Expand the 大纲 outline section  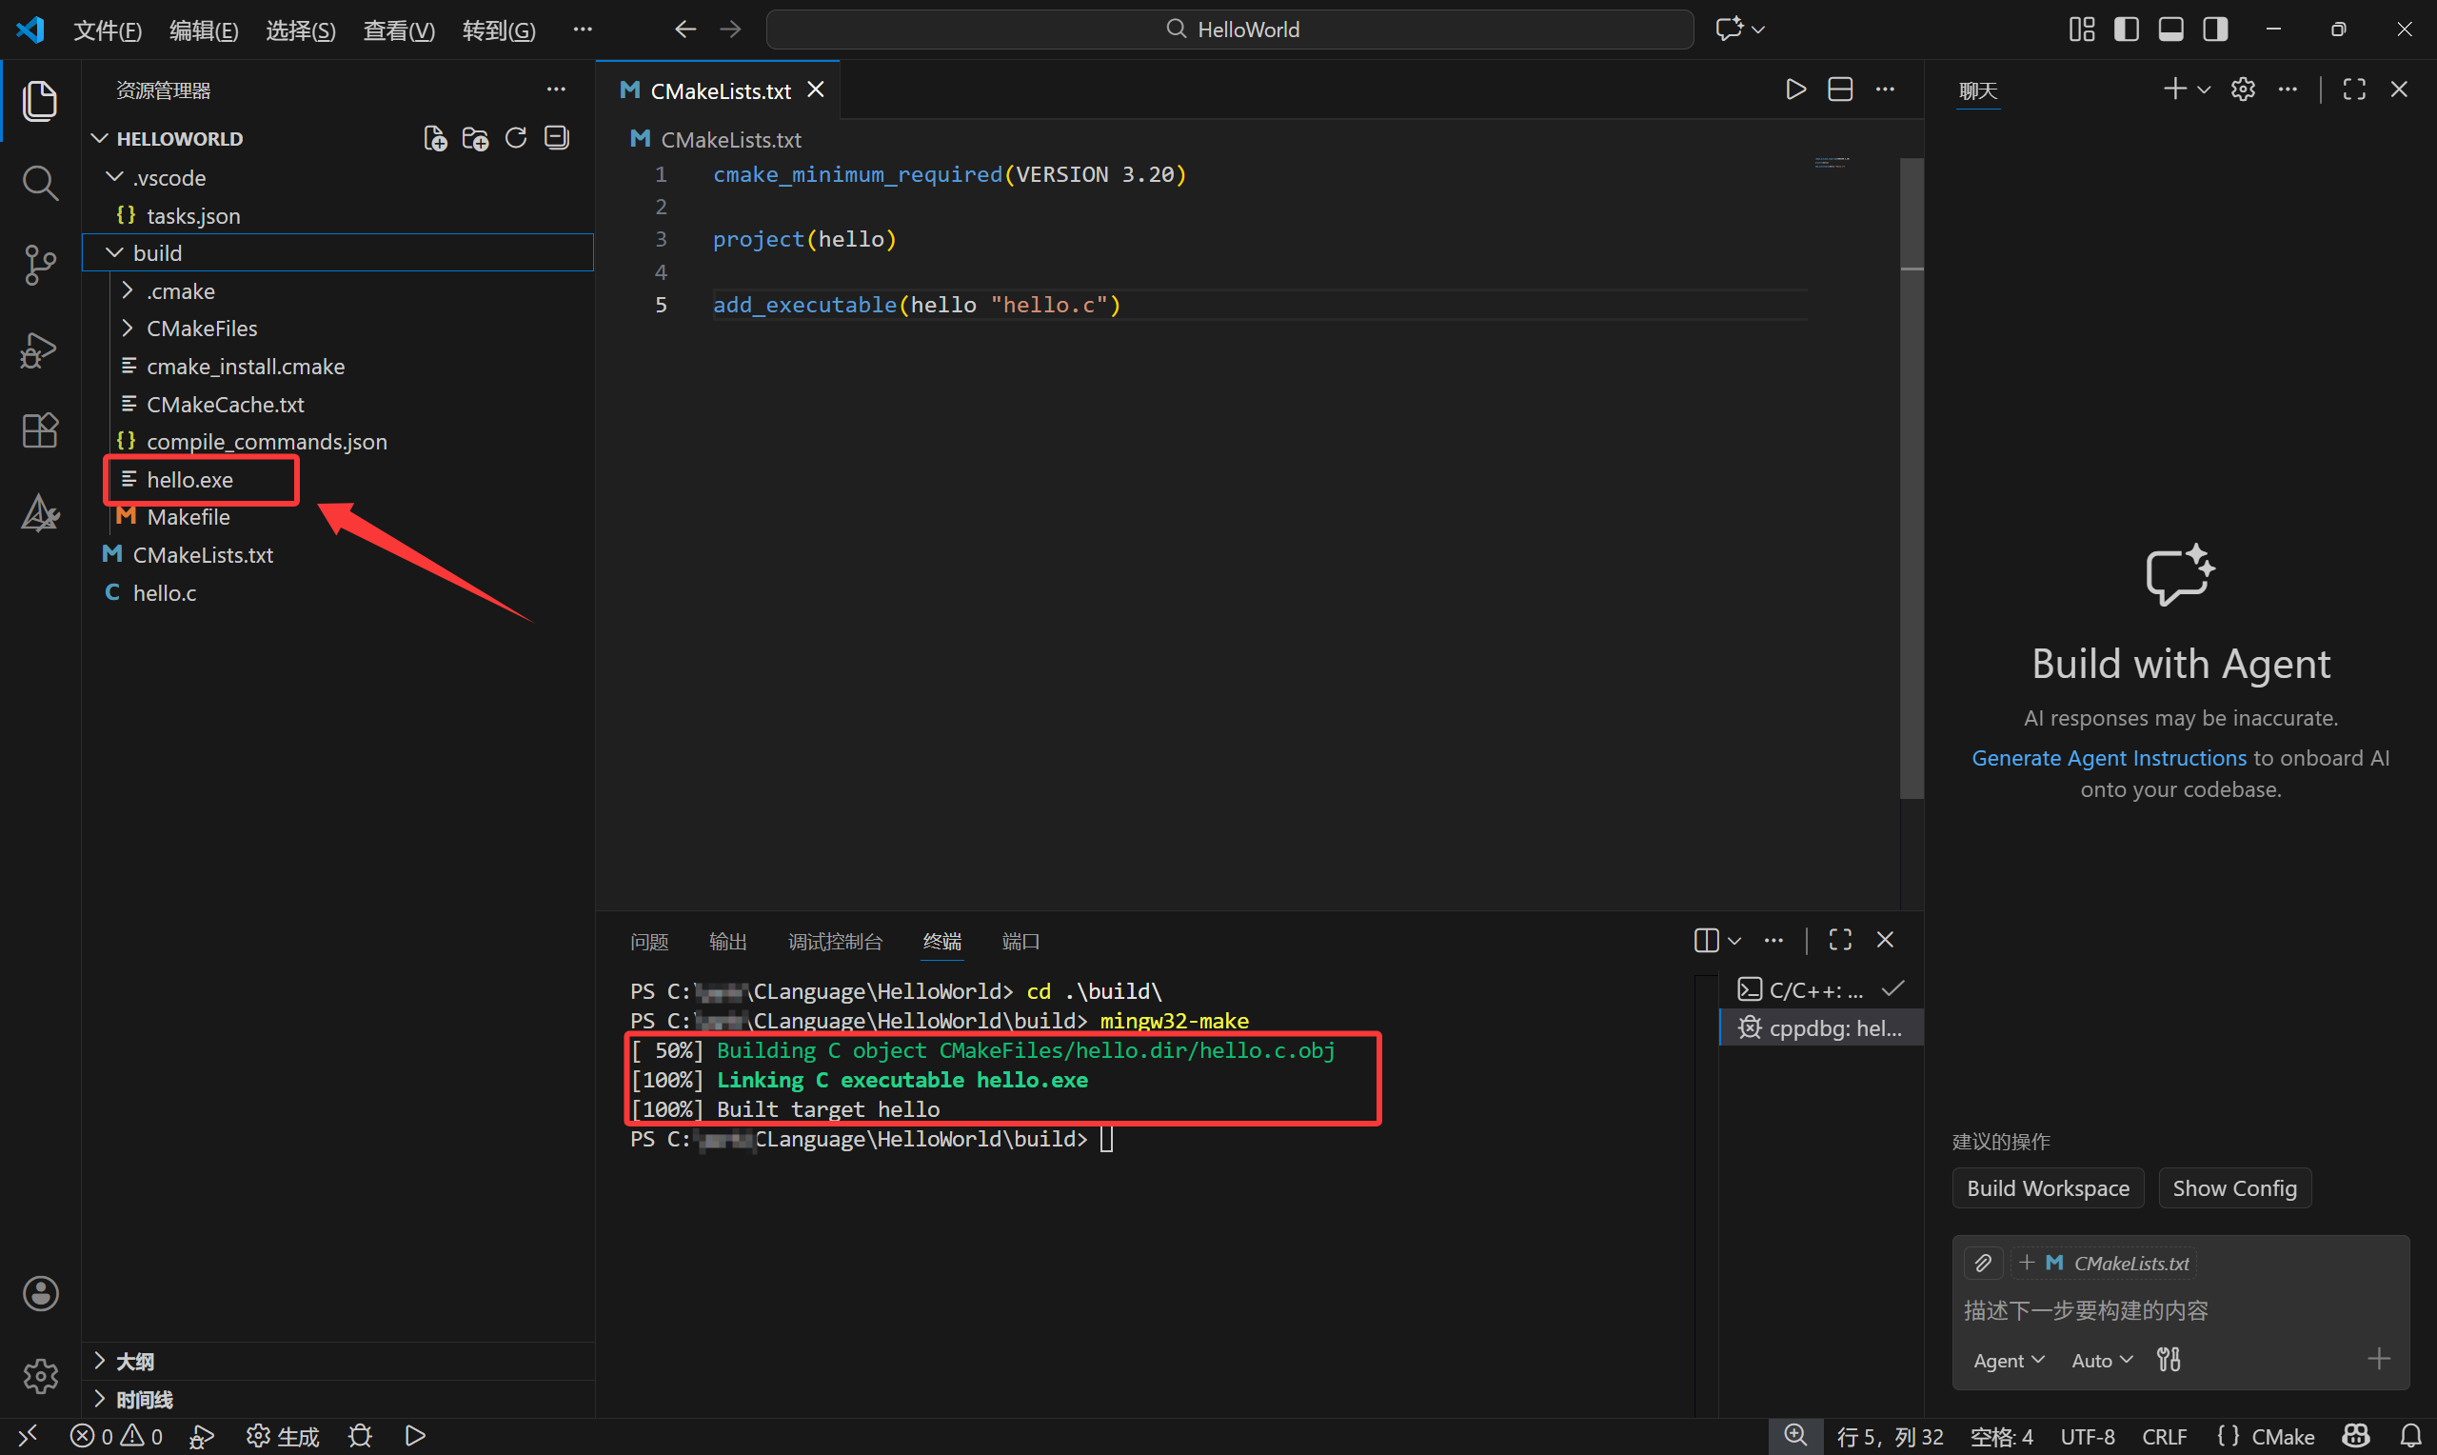[x=338, y=1361]
